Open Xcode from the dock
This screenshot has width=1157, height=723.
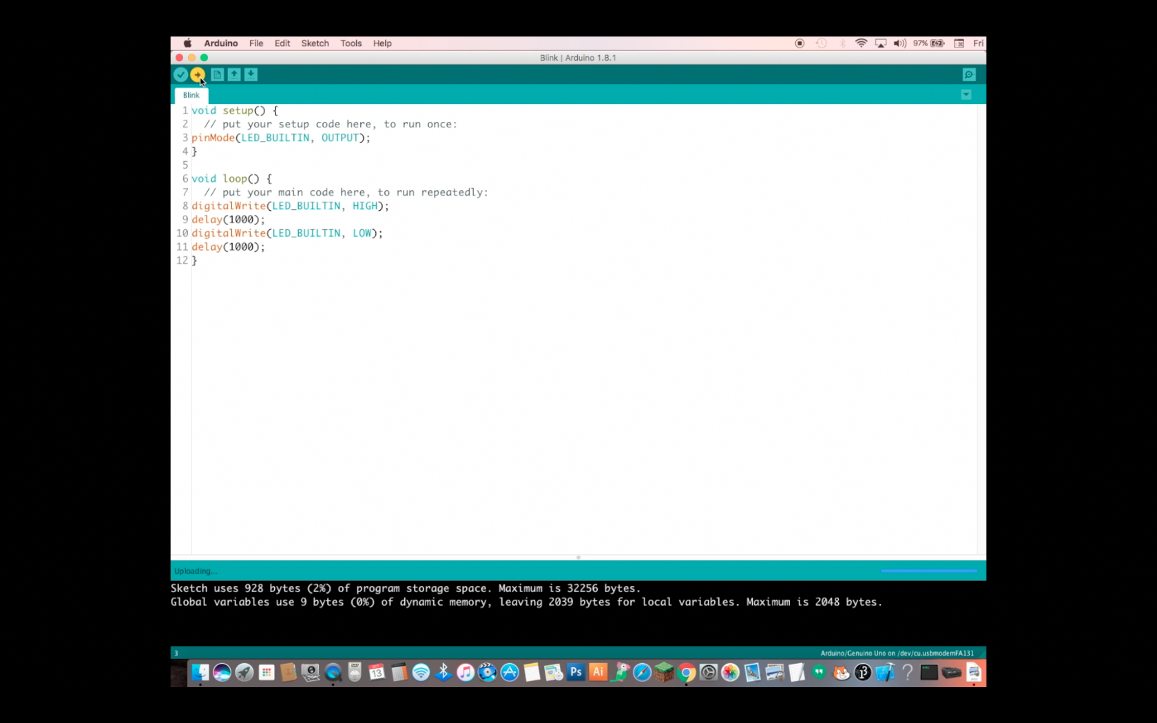coord(885,672)
